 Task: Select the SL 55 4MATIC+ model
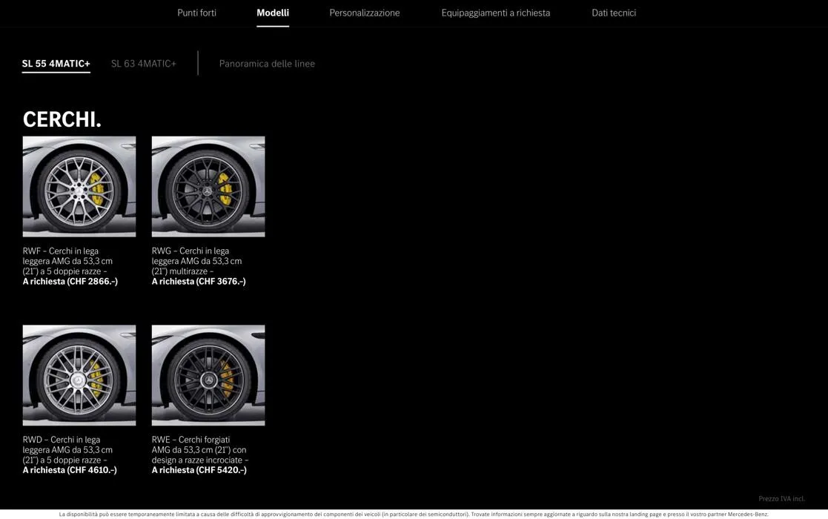tap(56, 64)
